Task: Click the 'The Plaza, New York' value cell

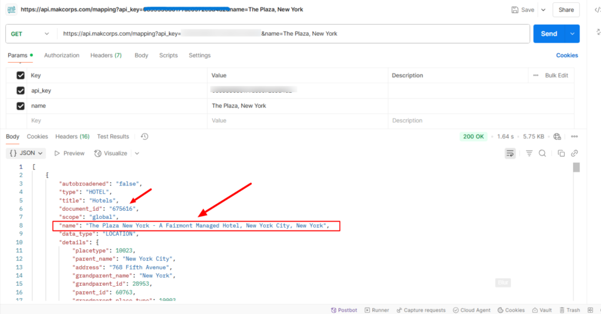Action: (x=298, y=106)
